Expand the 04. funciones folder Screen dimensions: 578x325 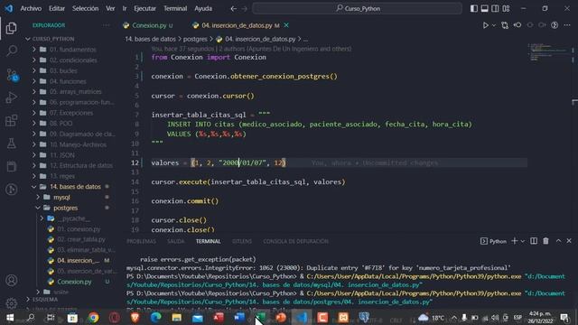[68, 81]
